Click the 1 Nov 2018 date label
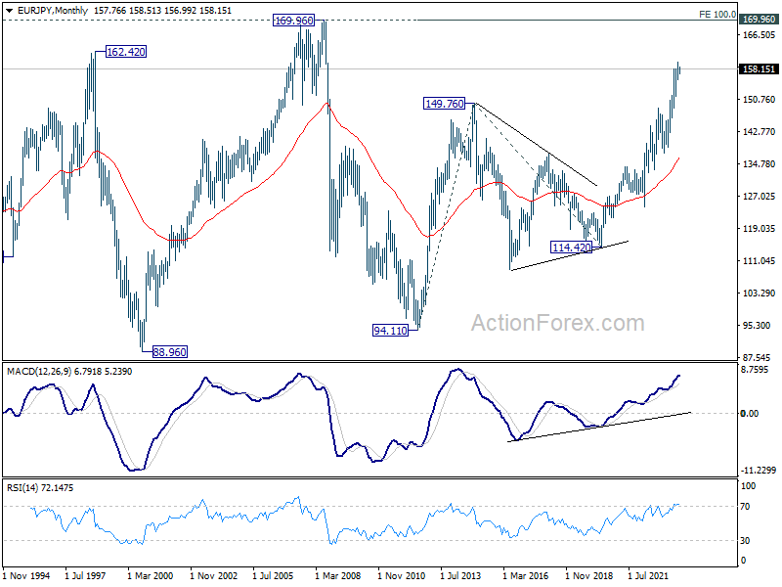Viewport: 782px width, 587px height. coord(589,575)
